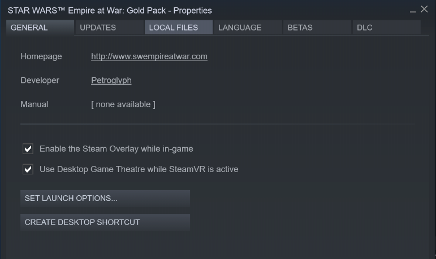This screenshot has height=259, width=436.
Task: Go to the LOCAL FILES tab
Action: (x=174, y=28)
